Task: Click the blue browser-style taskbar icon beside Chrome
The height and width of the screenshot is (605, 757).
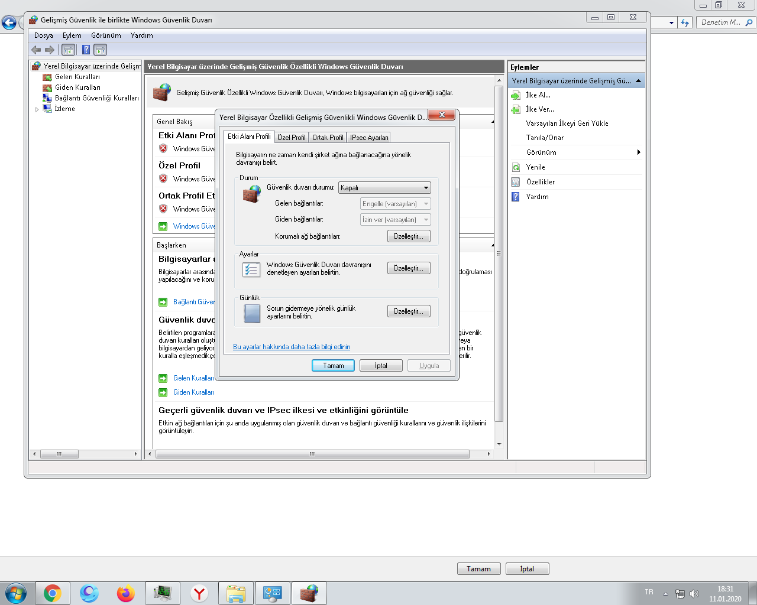Action: pyautogui.click(x=89, y=593)
